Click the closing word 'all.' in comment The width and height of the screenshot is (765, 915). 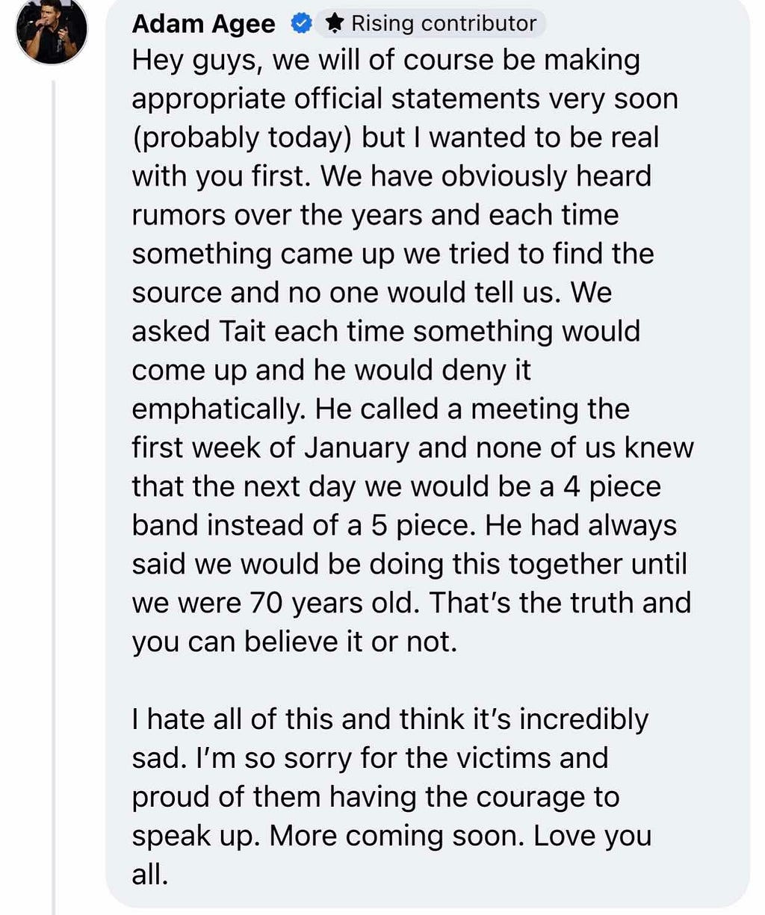click(x=150, y=874)
